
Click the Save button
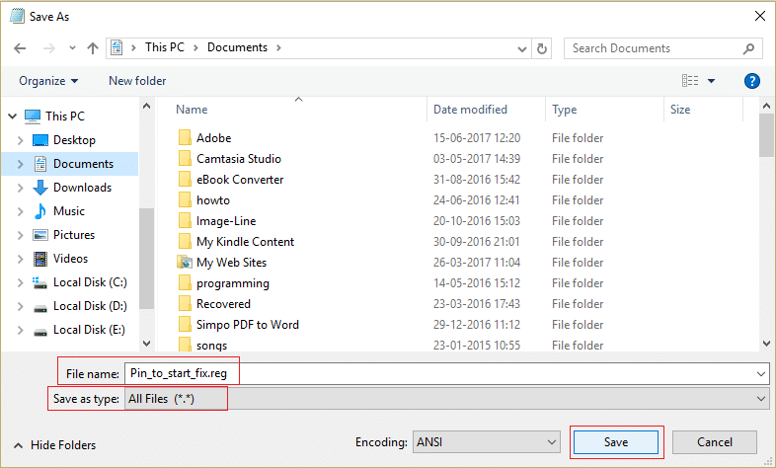[x=616, y=441]
